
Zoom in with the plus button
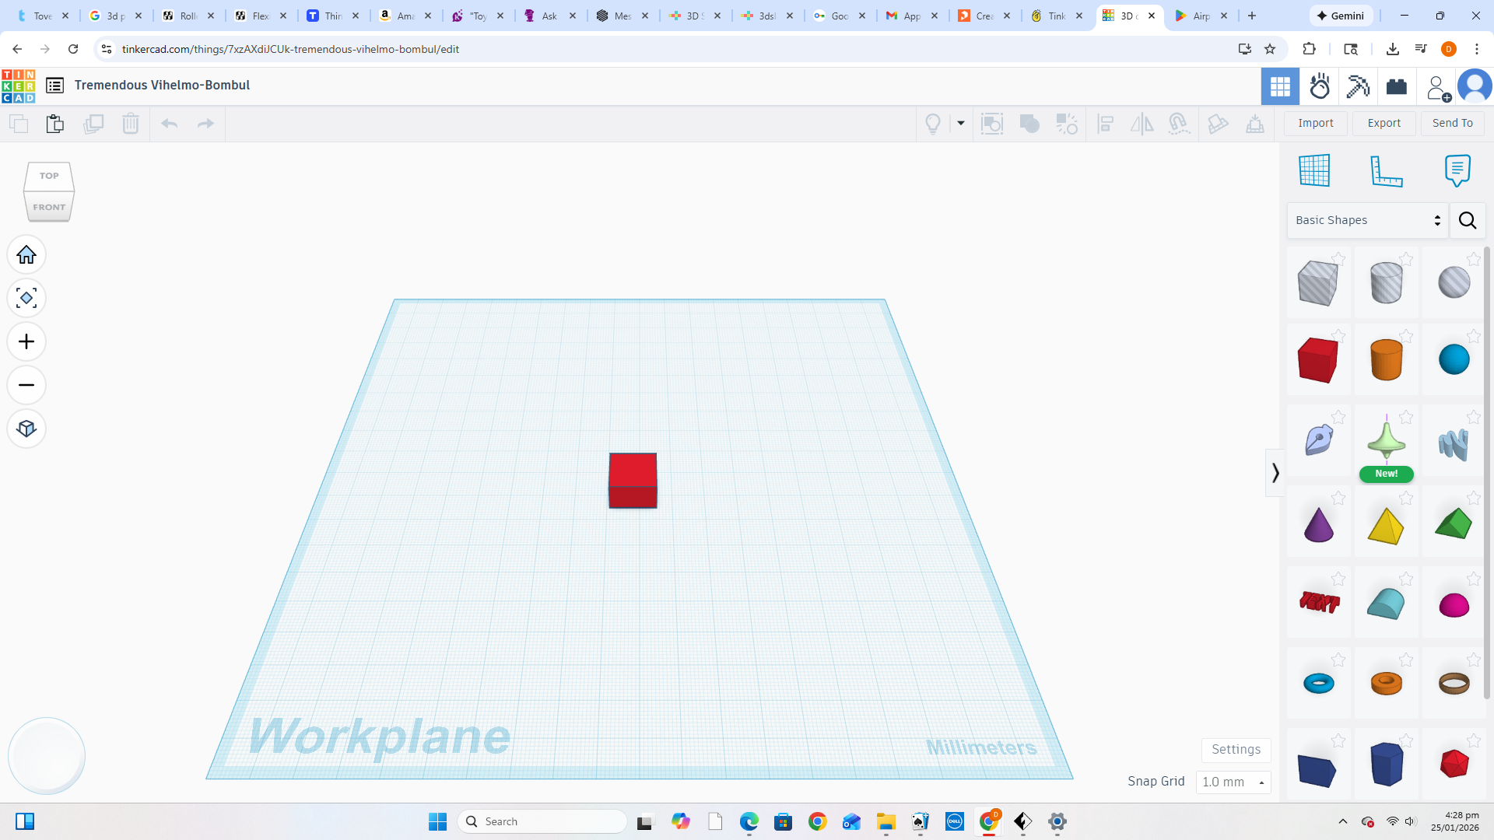click(26, 342)
